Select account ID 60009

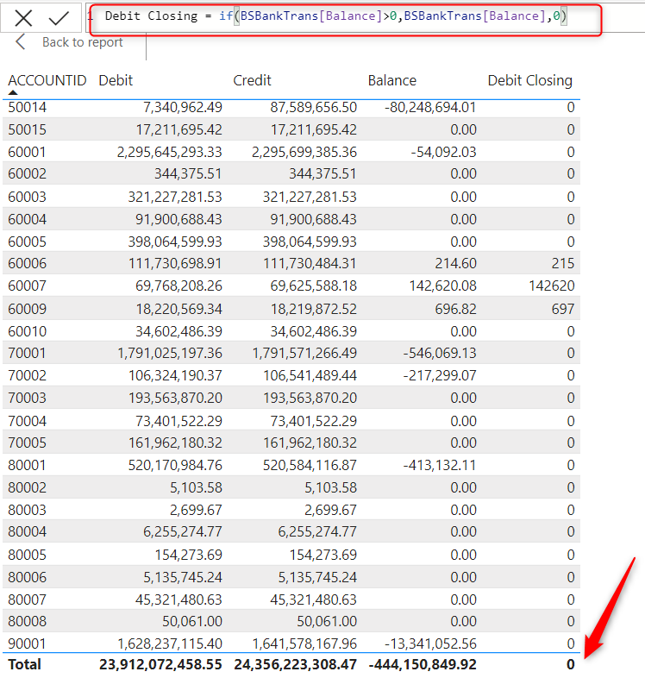coord(28,309)
